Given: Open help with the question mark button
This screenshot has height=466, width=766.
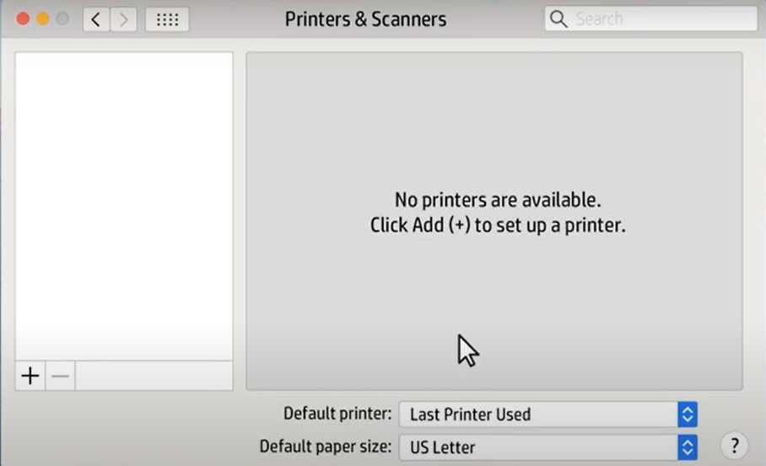Looking at the screenshot, I should point(734,446).
